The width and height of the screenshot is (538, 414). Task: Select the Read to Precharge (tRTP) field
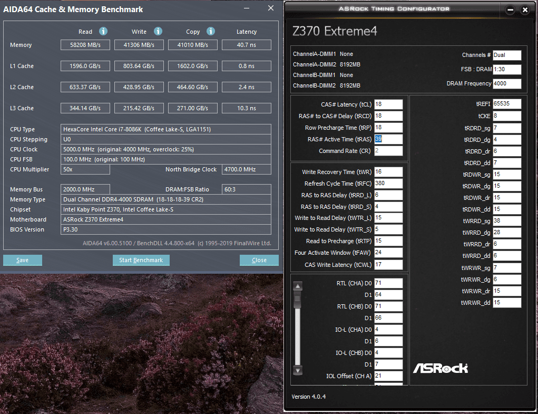pyautogui.click(x=388, y=241)
